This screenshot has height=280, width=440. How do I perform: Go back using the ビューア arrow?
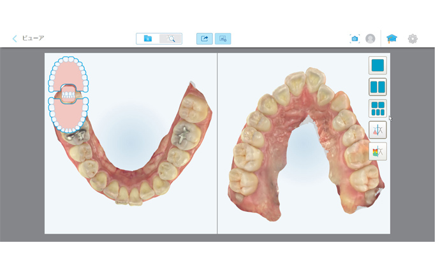15,38
